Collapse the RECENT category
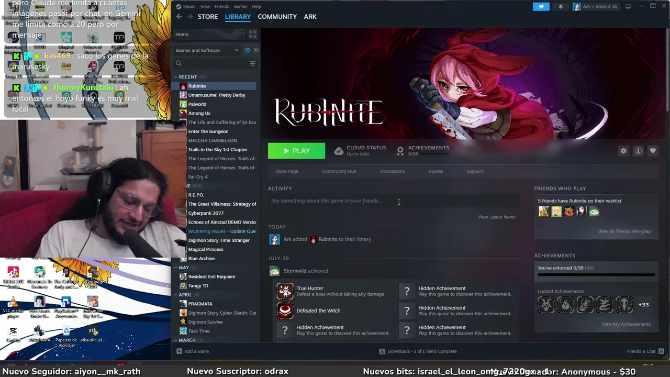670x377 pixels. [176, 77]
